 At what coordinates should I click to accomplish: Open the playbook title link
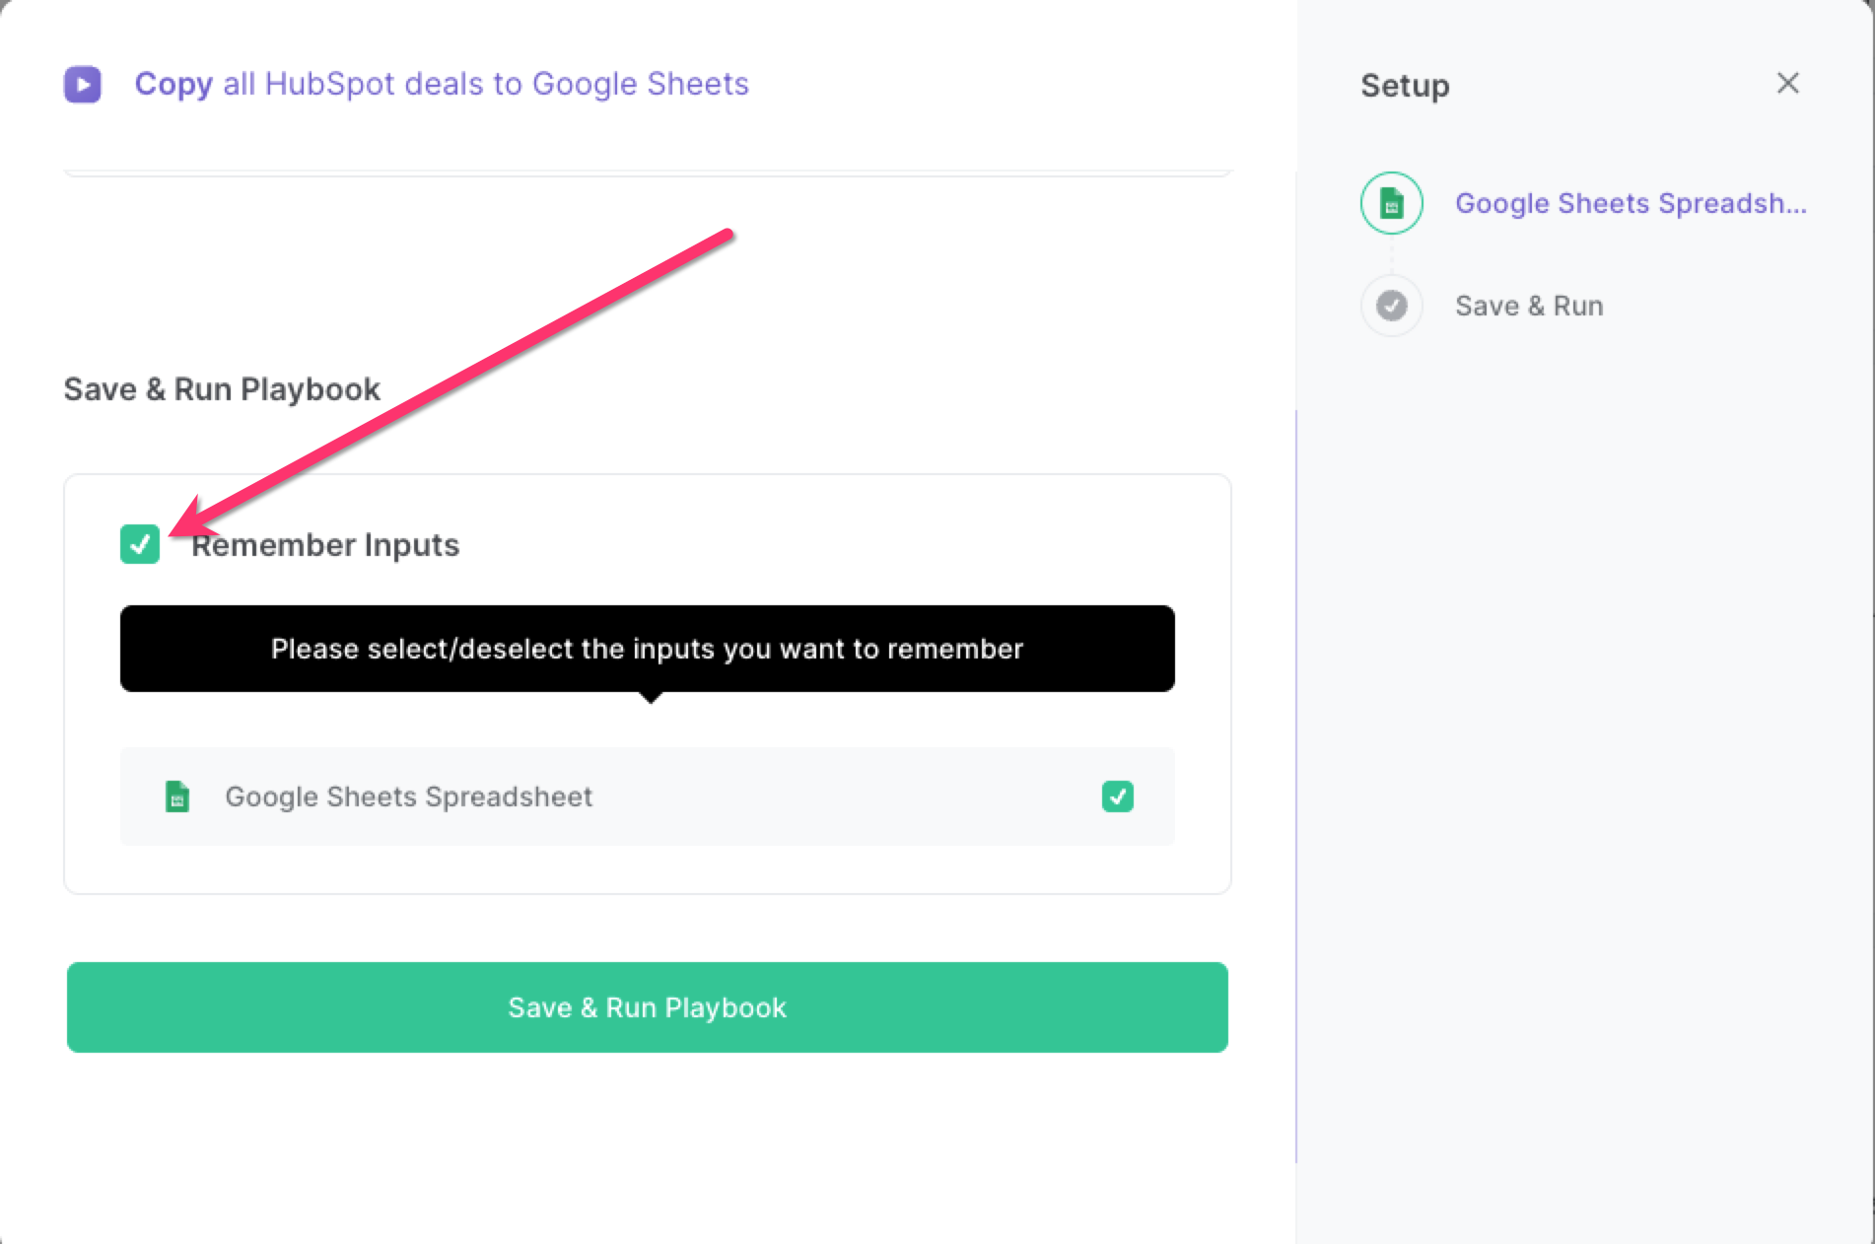[442, 84]
